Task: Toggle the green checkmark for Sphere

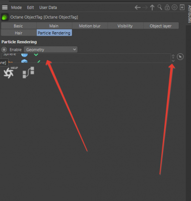Action: [36, 54]
